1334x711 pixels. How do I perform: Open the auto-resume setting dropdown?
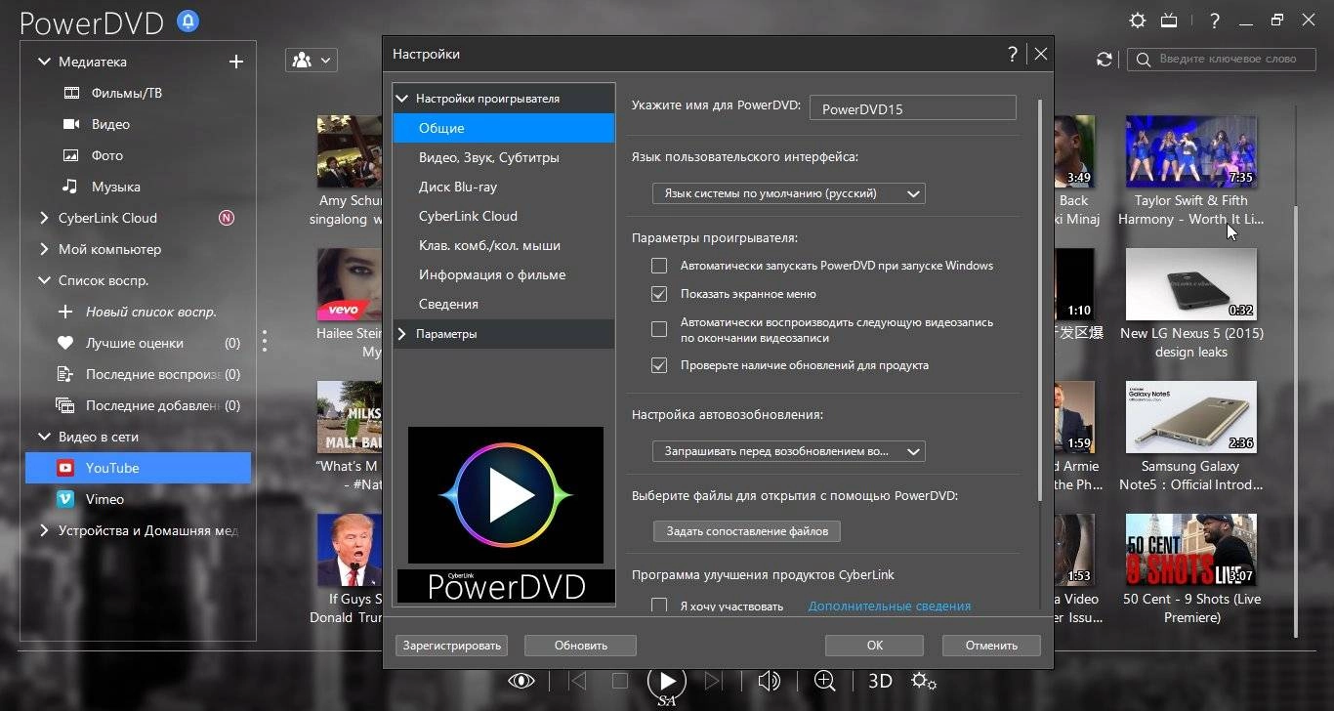click(788, 451)
